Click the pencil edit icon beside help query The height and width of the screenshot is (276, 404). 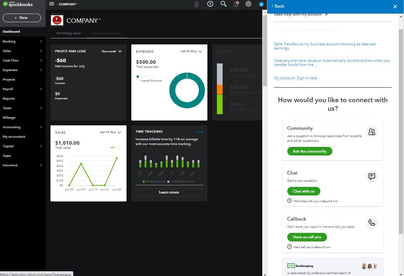click(x=327, y=14)
